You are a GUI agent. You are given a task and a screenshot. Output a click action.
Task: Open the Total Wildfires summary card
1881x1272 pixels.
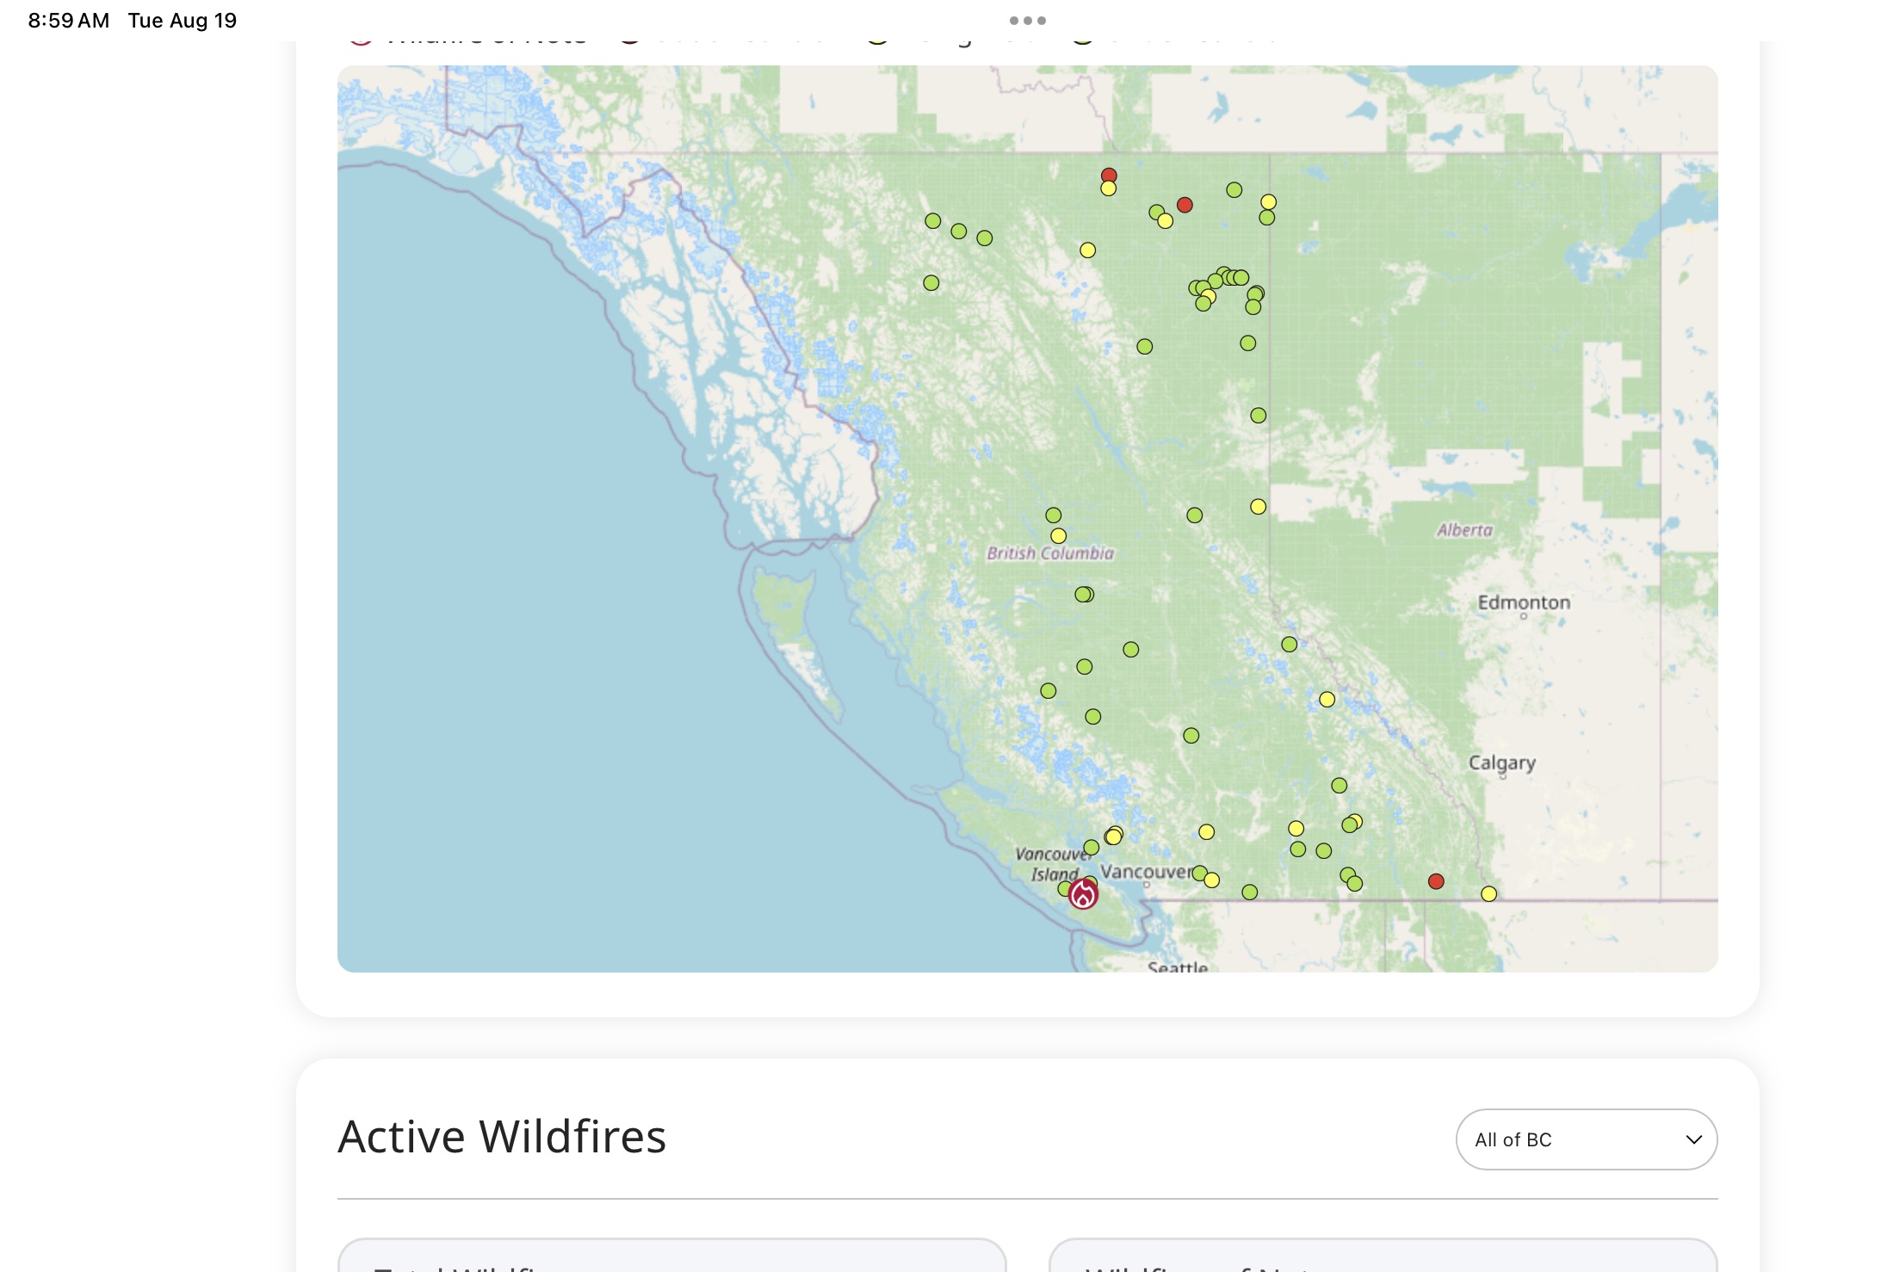pyautogui.click(x=672, y=1256)
